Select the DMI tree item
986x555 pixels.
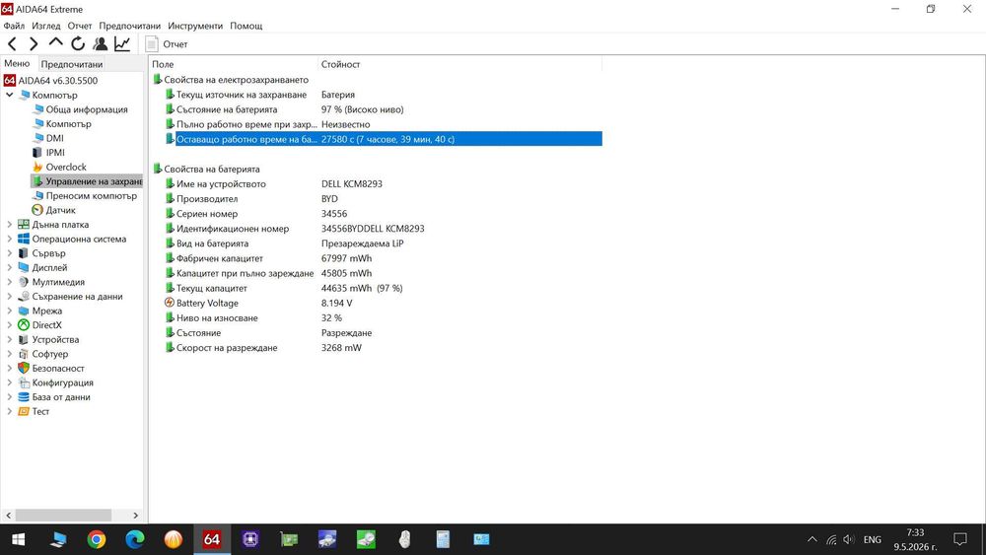coord(54,138)
